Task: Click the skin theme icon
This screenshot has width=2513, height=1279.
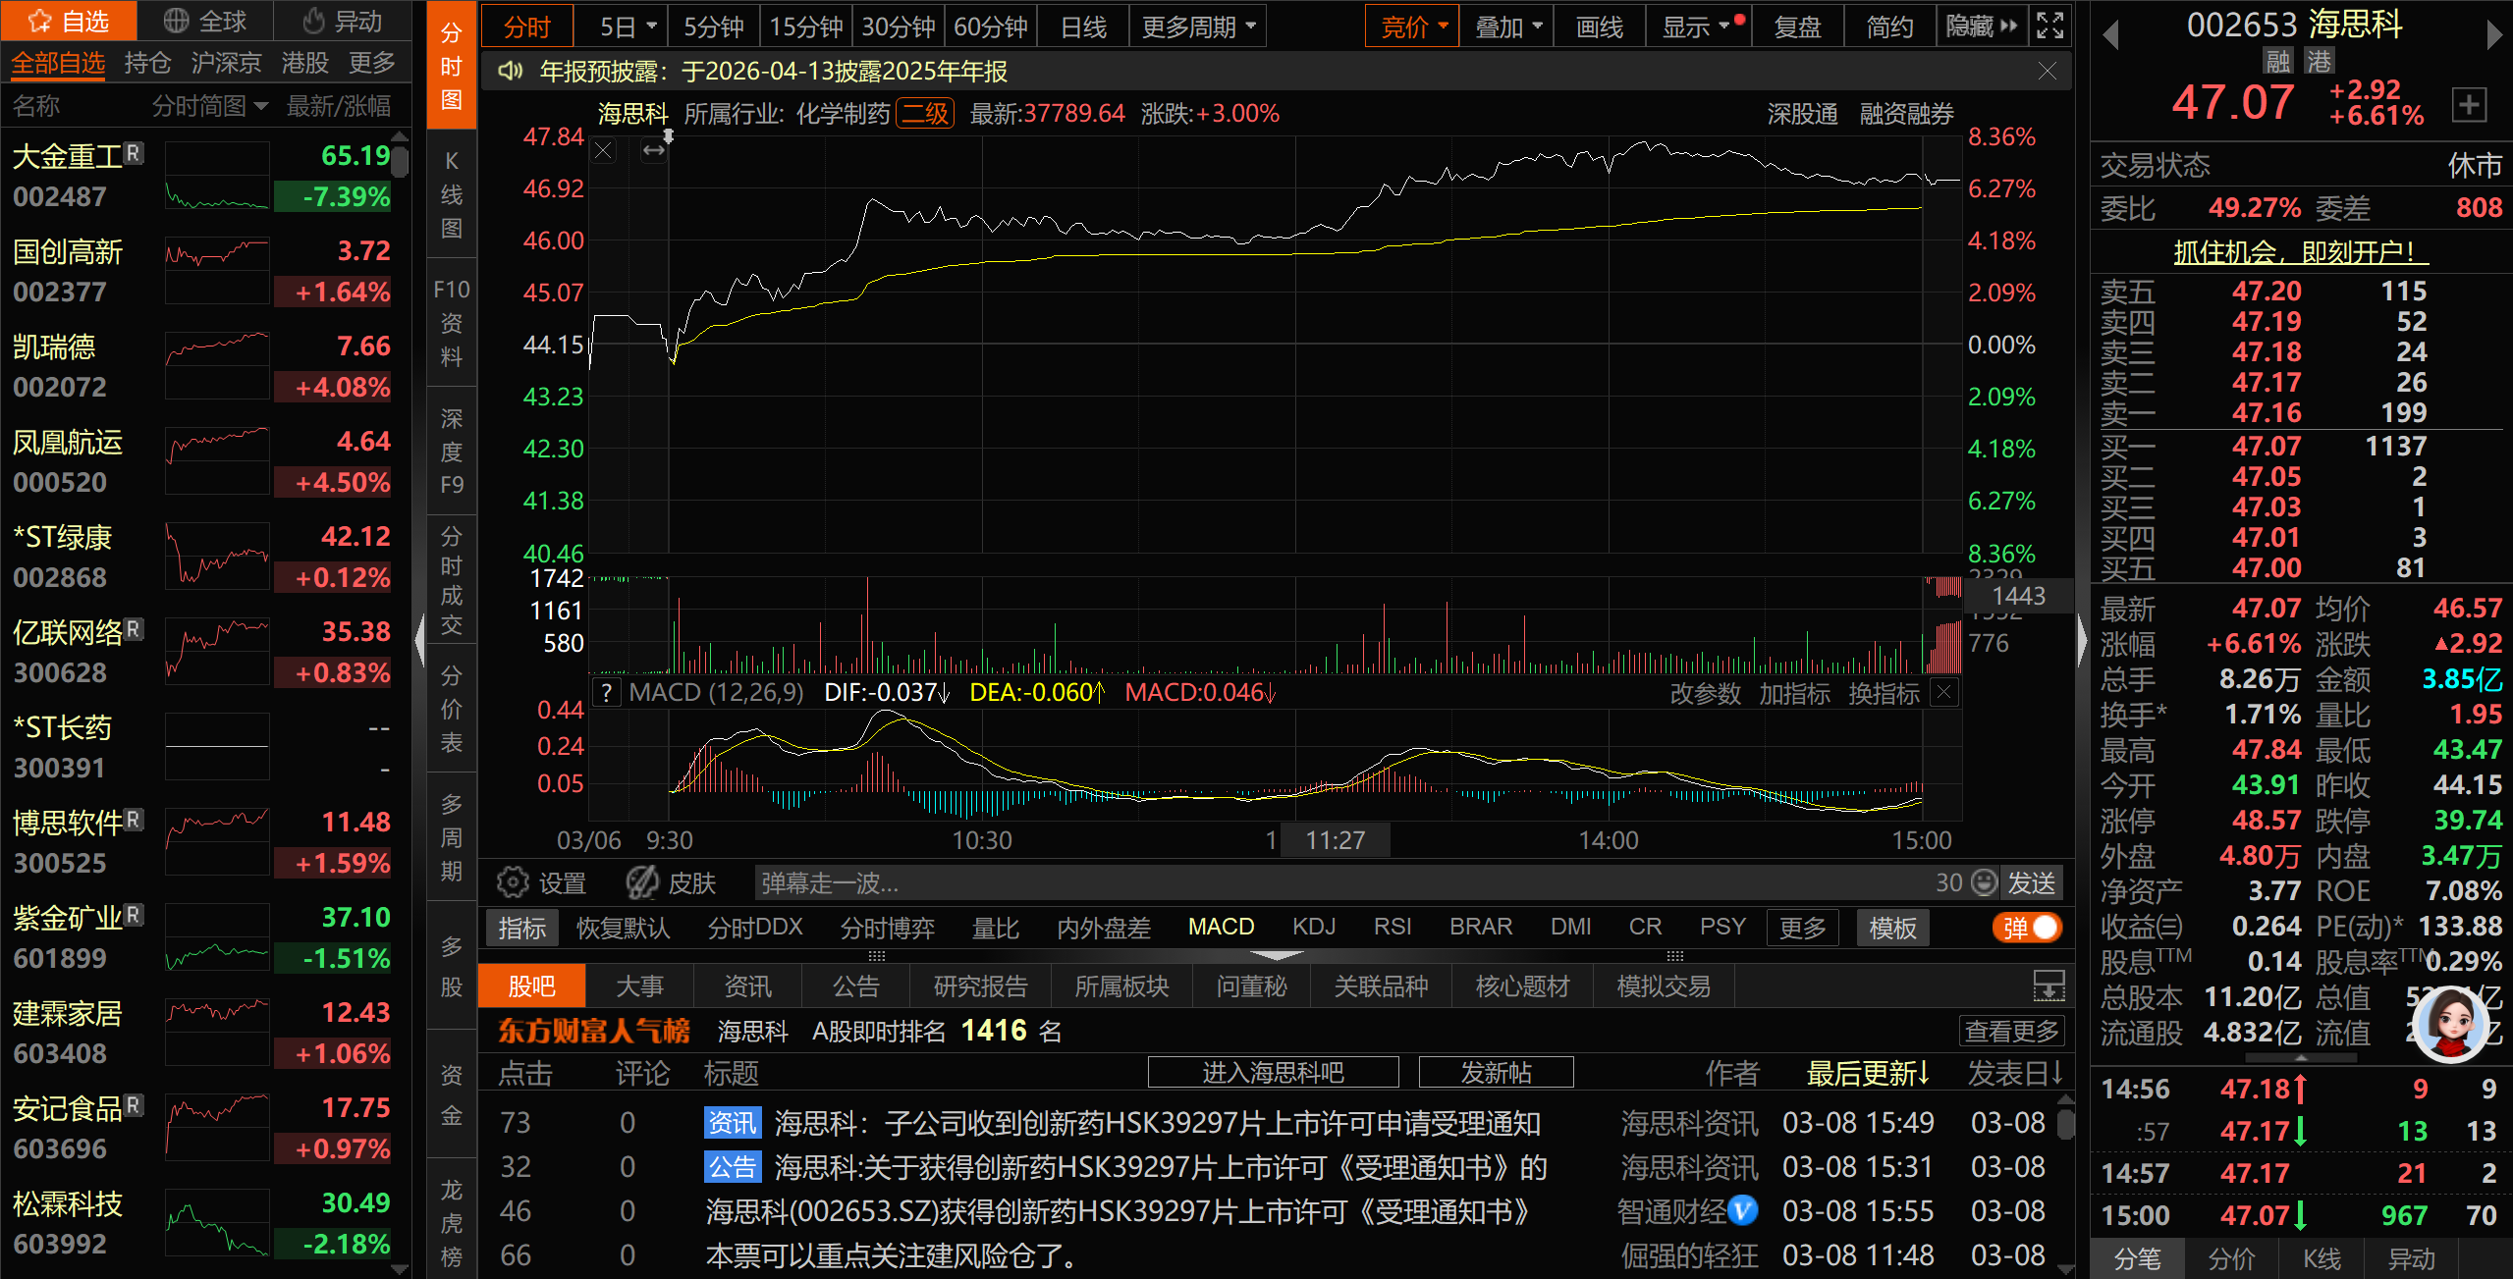Action: pyautogui.click(x=643, y=882)
